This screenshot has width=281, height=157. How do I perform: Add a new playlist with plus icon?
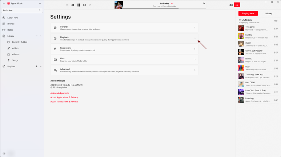click(36, 66)
